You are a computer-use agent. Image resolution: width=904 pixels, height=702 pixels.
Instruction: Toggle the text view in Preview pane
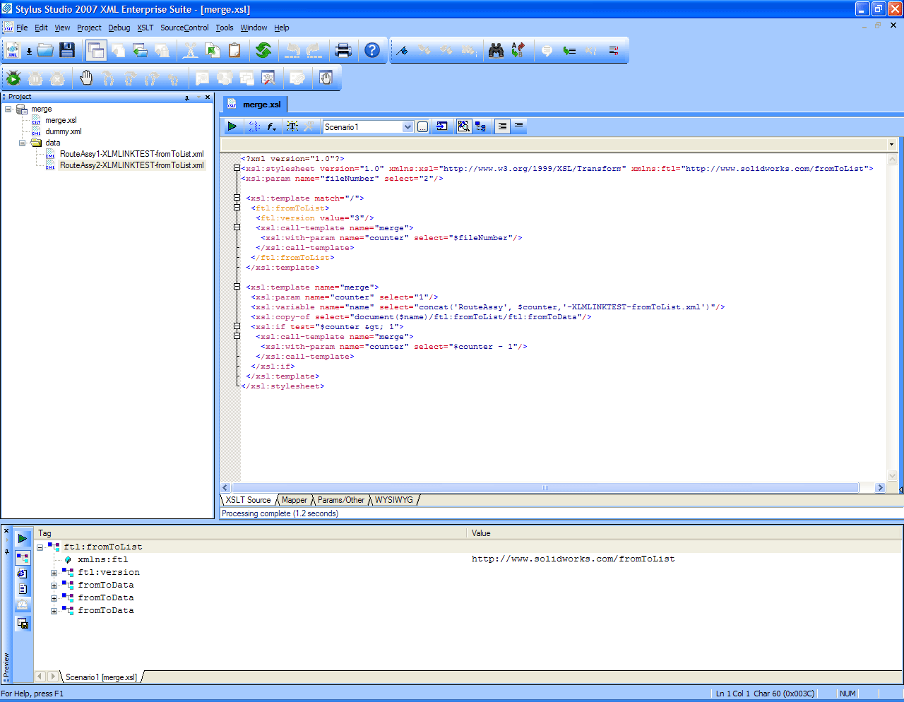tap(23, 589)
